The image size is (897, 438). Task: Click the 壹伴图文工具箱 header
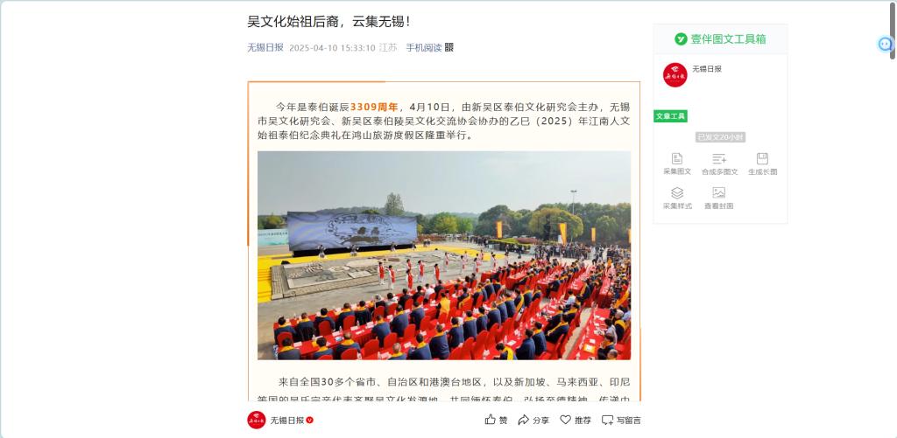coord(720,38)
